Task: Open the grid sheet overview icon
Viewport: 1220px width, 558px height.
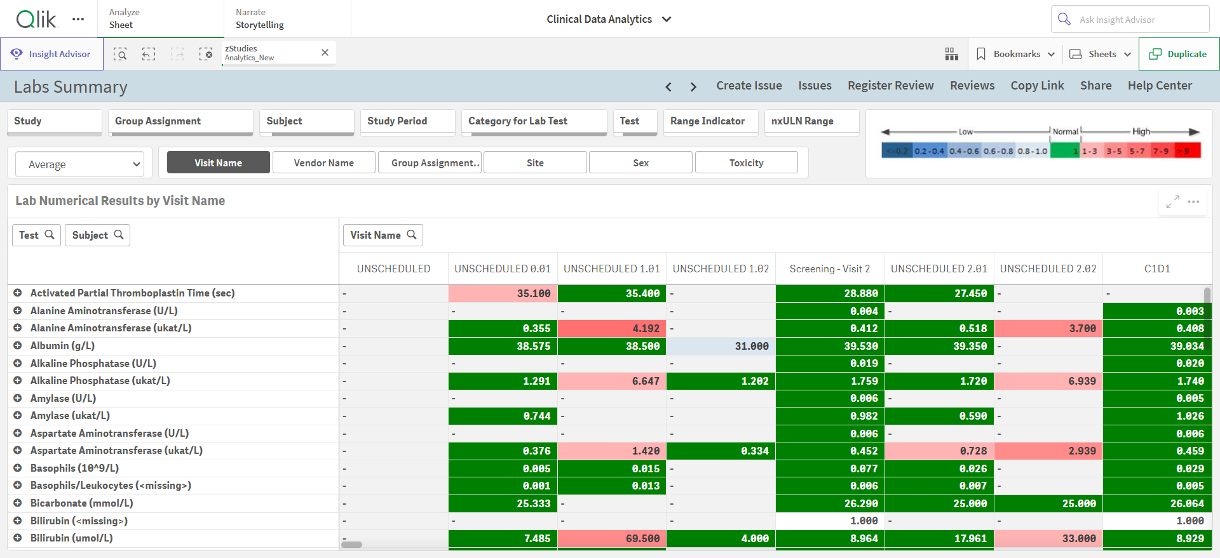Action: [x=951, y=54]
